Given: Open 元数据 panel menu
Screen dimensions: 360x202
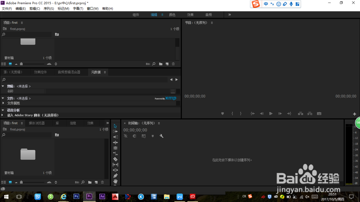Looking at the screenshot, I should (x=105, y=72).
